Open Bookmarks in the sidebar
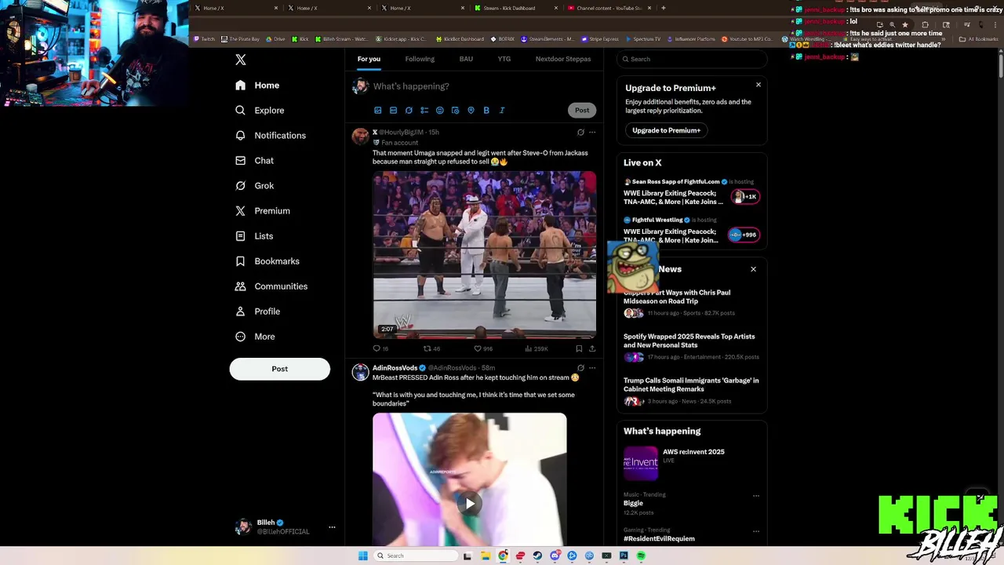 click(267, 261)
